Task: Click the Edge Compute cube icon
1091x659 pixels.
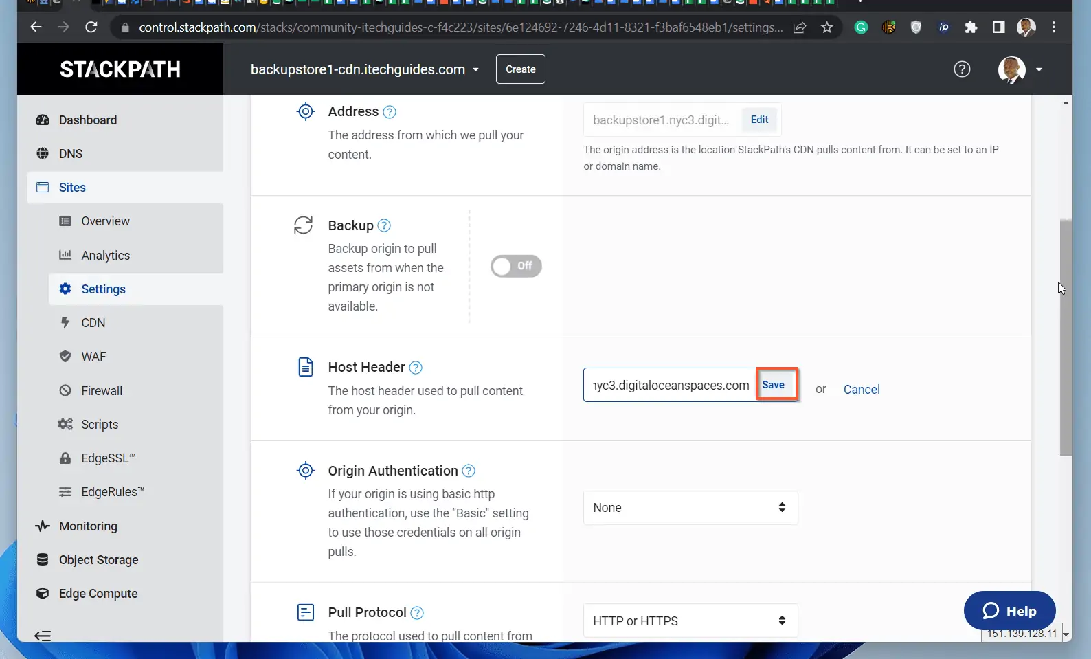Action: pos(43,594)
